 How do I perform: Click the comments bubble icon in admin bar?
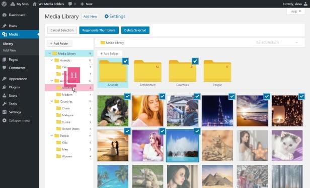70,4
